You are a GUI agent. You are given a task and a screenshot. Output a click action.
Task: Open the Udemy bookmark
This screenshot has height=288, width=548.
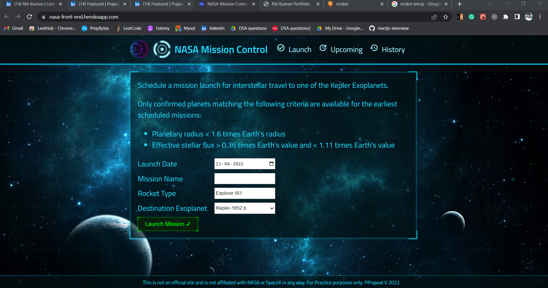click(159, 28)
